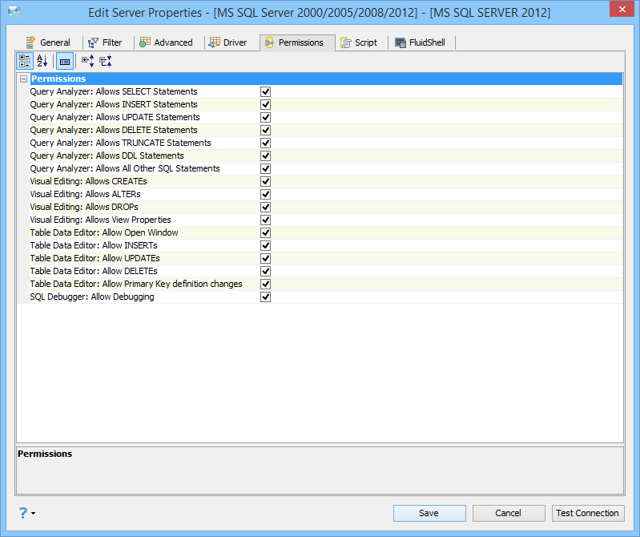Disable Allows TRUNCATE Statements checkbox
640x537 pixels.
point(265,143)
